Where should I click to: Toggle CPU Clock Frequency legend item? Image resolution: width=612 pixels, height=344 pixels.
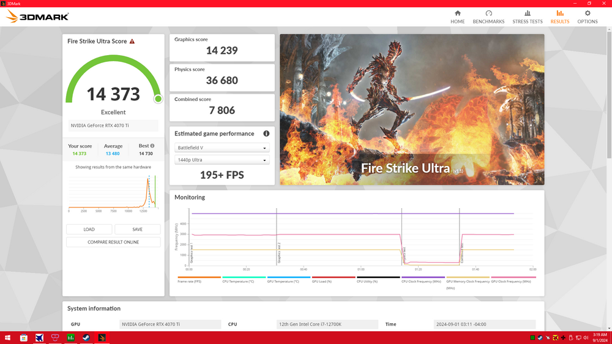423,279
